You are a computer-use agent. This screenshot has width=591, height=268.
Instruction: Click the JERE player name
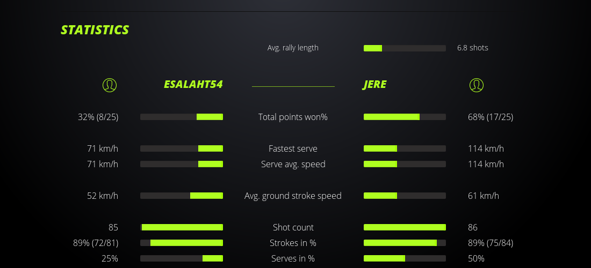pos(374,84)
